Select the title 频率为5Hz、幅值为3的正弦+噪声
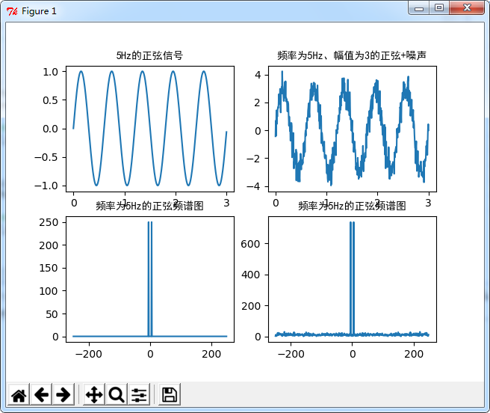Viewport: 490px width, 413px height. pos(352,55)
